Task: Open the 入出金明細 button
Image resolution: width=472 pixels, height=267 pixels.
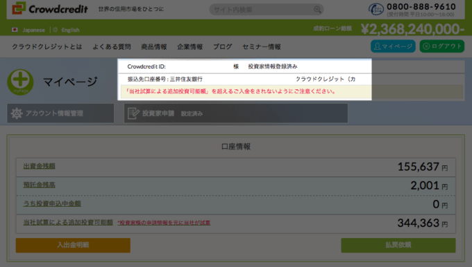Action: [x=73, y=245]
